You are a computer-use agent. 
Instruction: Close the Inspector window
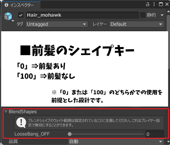[167, 4]
